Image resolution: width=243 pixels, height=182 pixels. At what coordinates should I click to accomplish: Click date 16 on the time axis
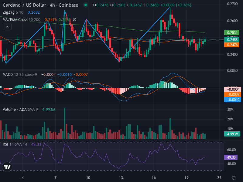pos(154,178)
